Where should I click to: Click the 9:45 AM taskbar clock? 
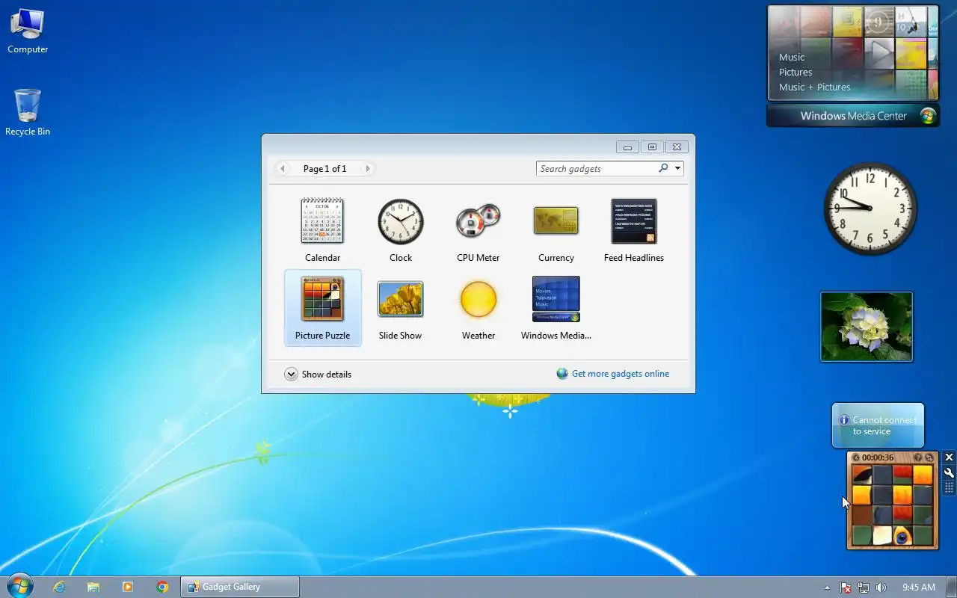click(919, 588)
